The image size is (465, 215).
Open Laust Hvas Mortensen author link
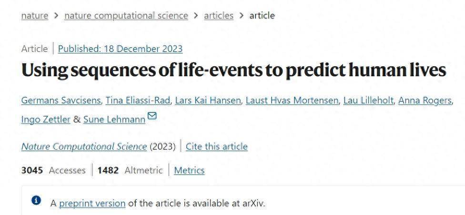click(x=292, y=100)
